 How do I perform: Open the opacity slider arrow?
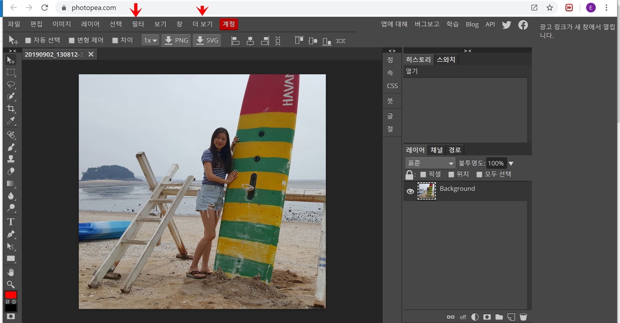coord(511,163)
